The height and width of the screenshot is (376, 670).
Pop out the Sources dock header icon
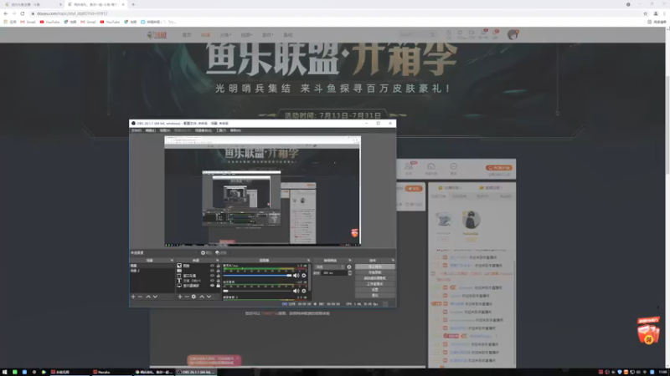click(x=218, y=260)
